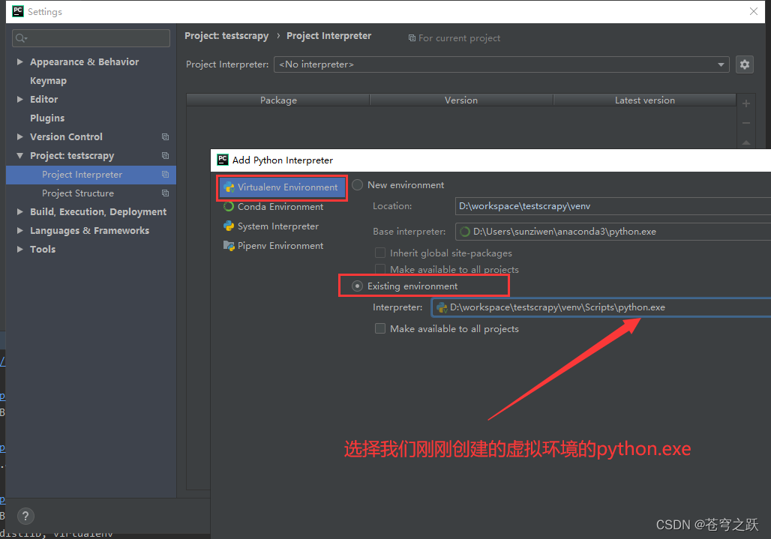Click Project Interpreter breadcrumb
The image size is (771, 539).
329,36
